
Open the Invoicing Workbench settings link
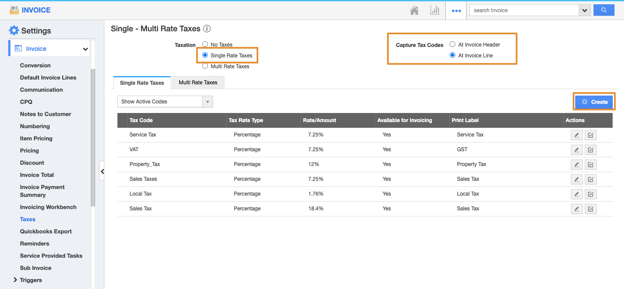tap(48, 207)
